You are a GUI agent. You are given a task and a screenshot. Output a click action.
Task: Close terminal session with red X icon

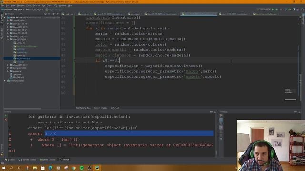[x=6, y=120]
